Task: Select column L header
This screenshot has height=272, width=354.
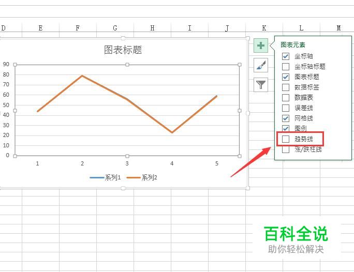Action: 301,28
